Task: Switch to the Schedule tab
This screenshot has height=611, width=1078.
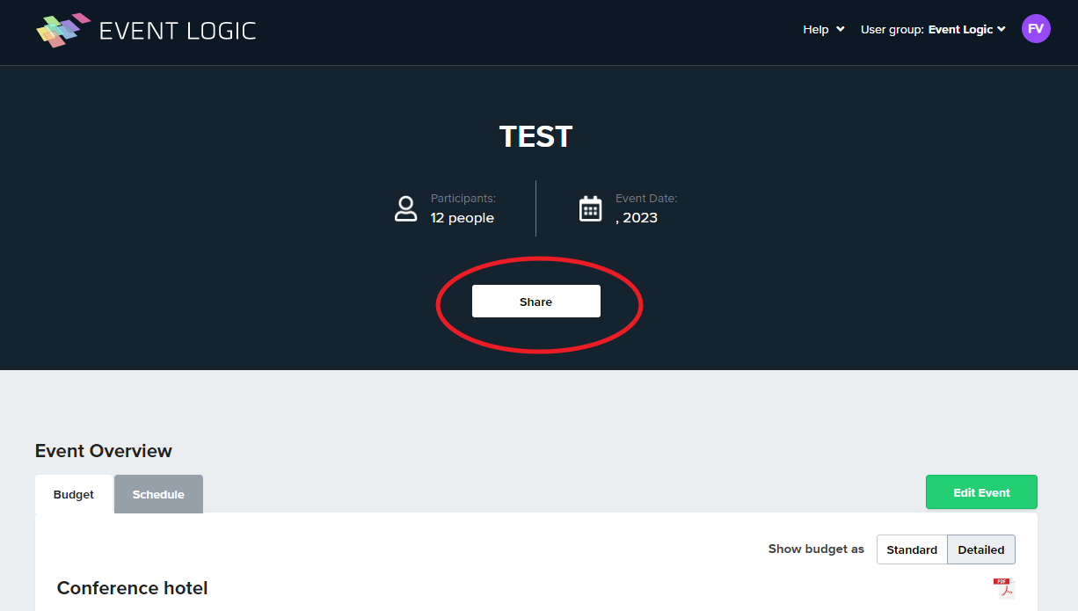Action: click(x=158, y=494)
